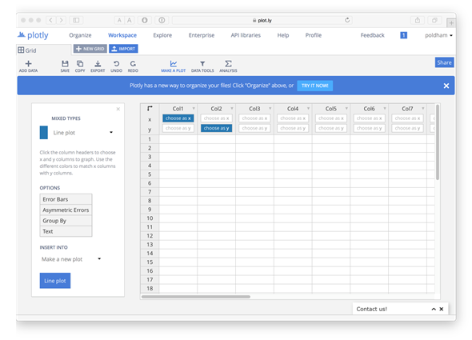
Task: Set Col7 choose as x
Action: tap(407, 118)
